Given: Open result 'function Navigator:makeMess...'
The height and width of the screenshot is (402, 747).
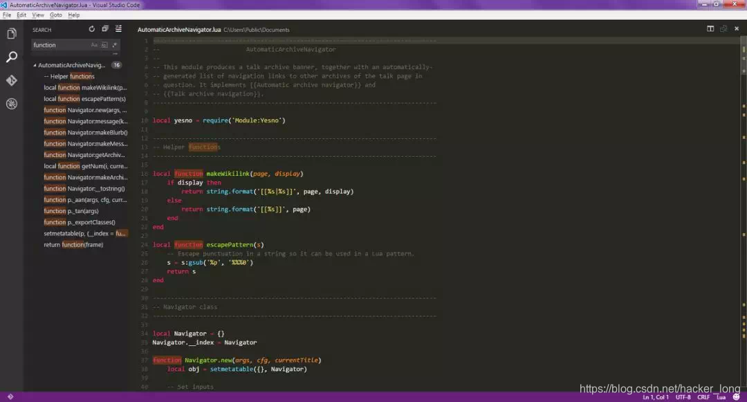Looking at the screenshot, I should [x=86, y=144].
